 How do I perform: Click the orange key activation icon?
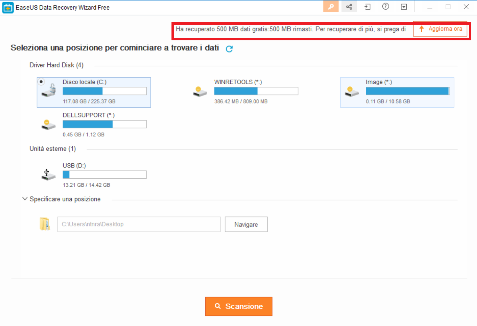click(x=331, y=7)
